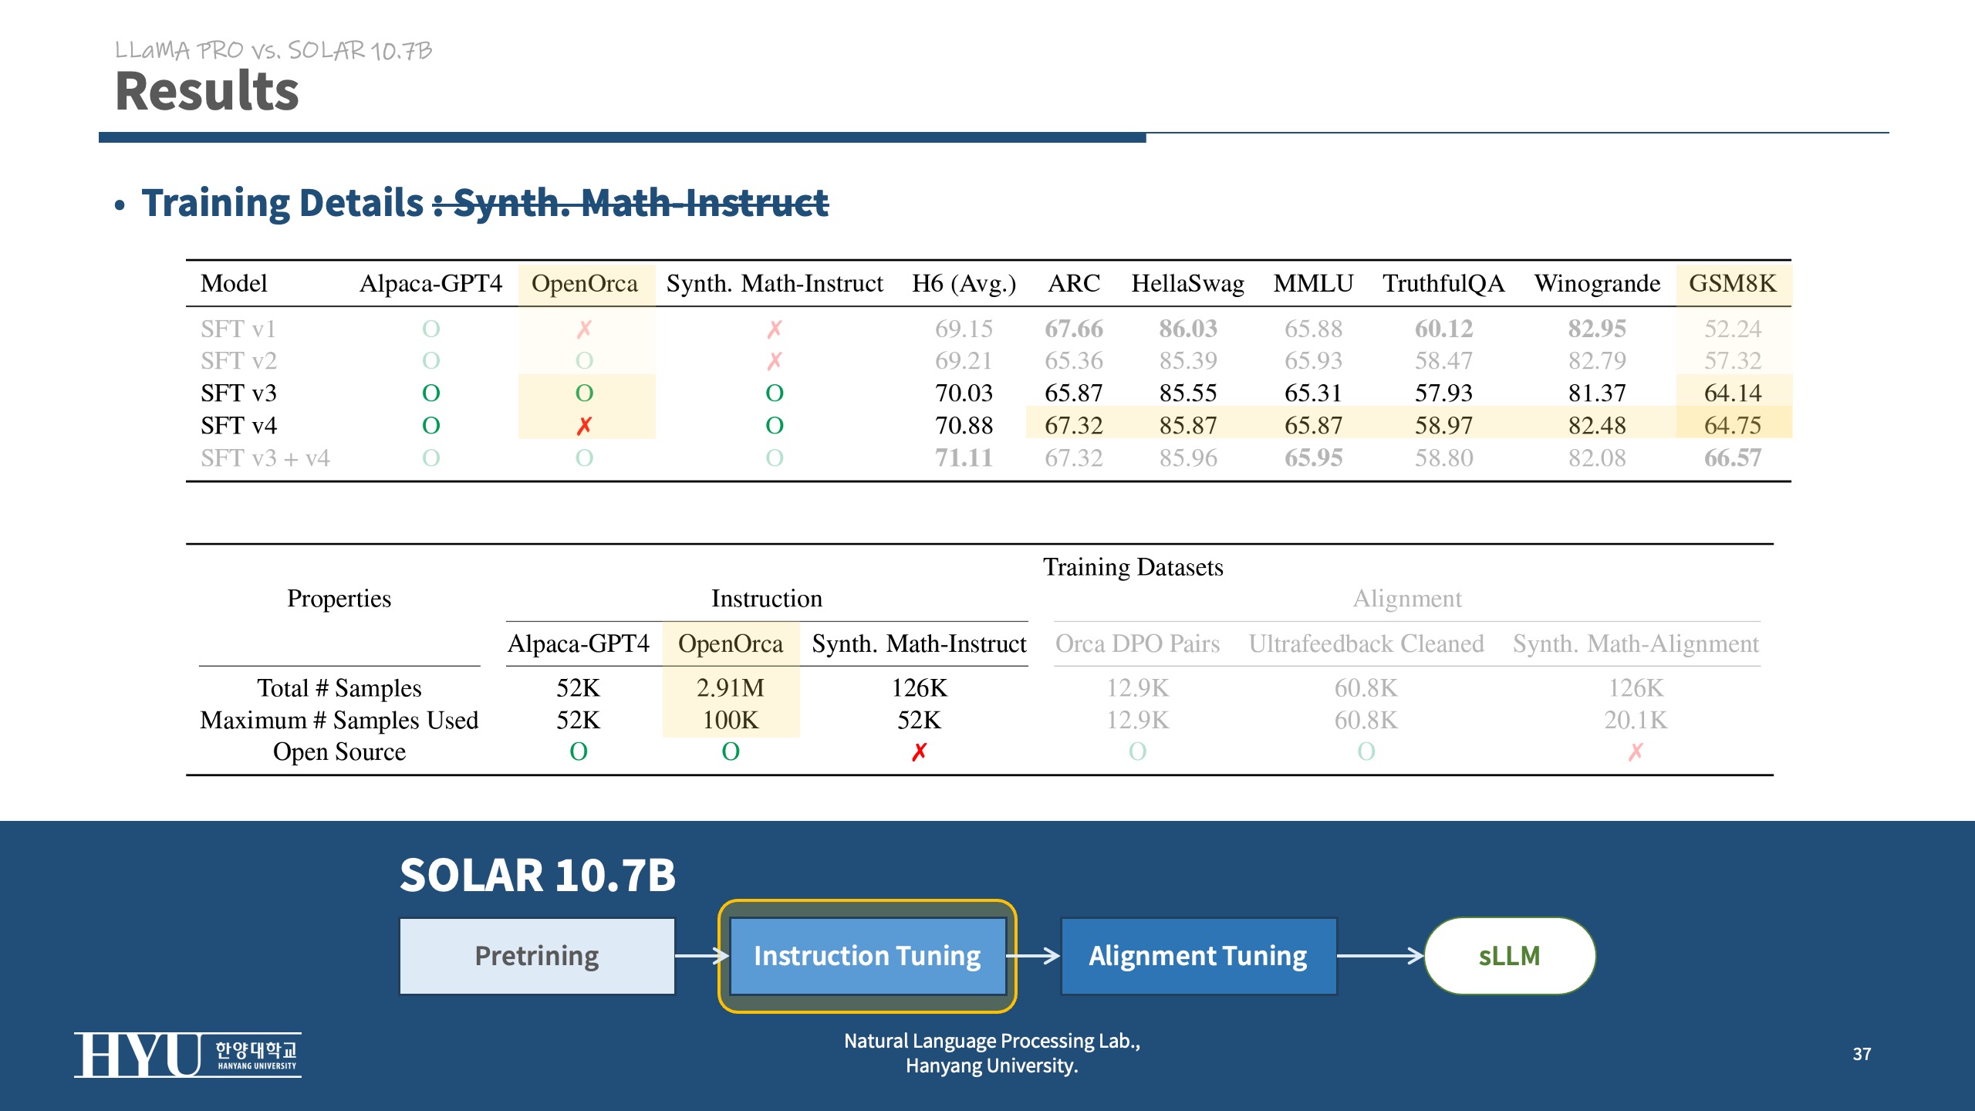The image size is (1975, 1111).
Task: Click the 64.75 GSM8K value
Action: (1732, 426)
